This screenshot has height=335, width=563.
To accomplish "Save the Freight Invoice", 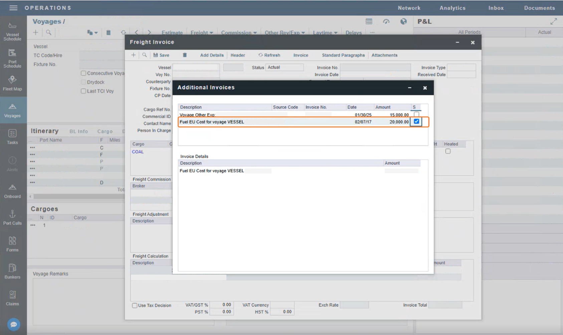I will point(161,55).
